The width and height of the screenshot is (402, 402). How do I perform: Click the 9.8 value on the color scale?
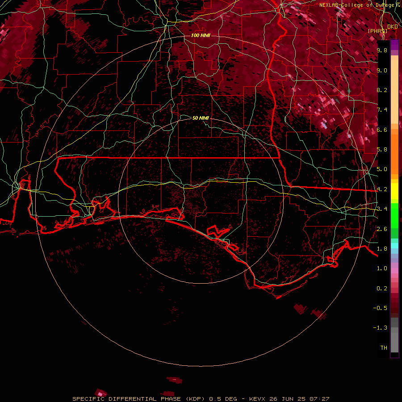(x=382, y=50)
